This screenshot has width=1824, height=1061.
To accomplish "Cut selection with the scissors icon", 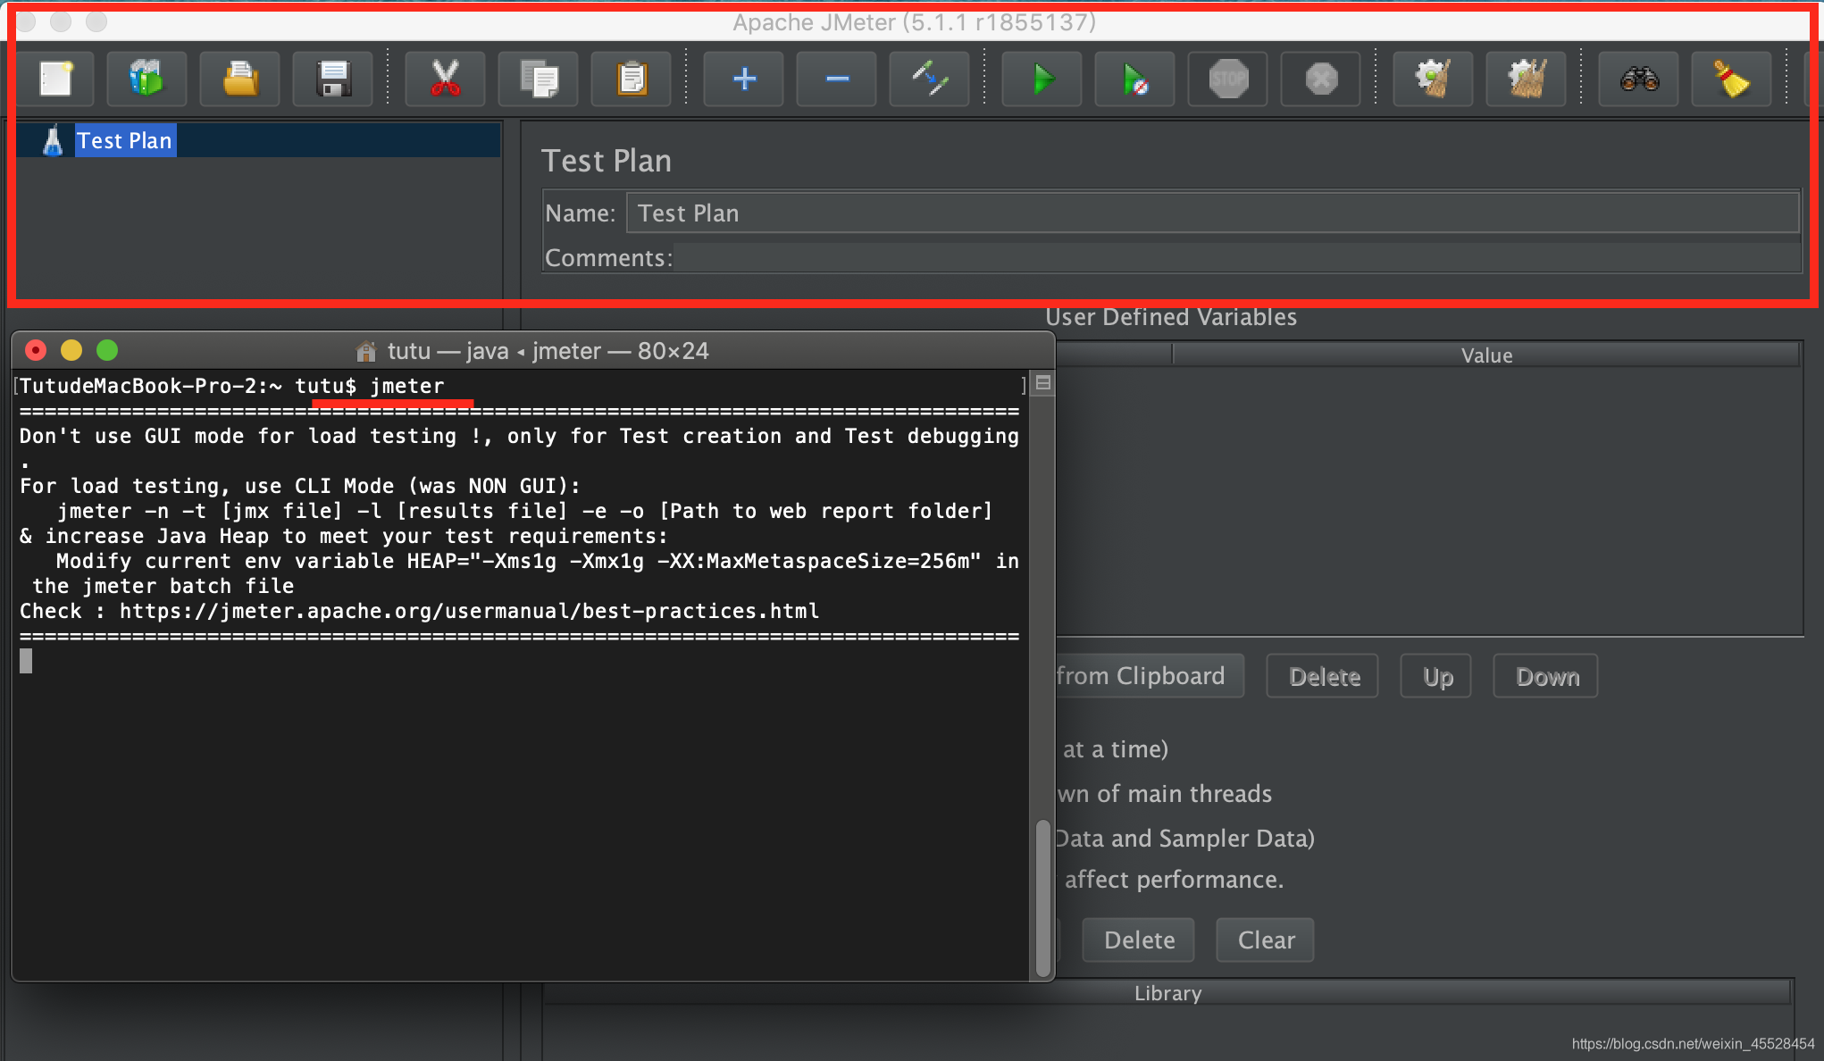I will coord(445,79).
